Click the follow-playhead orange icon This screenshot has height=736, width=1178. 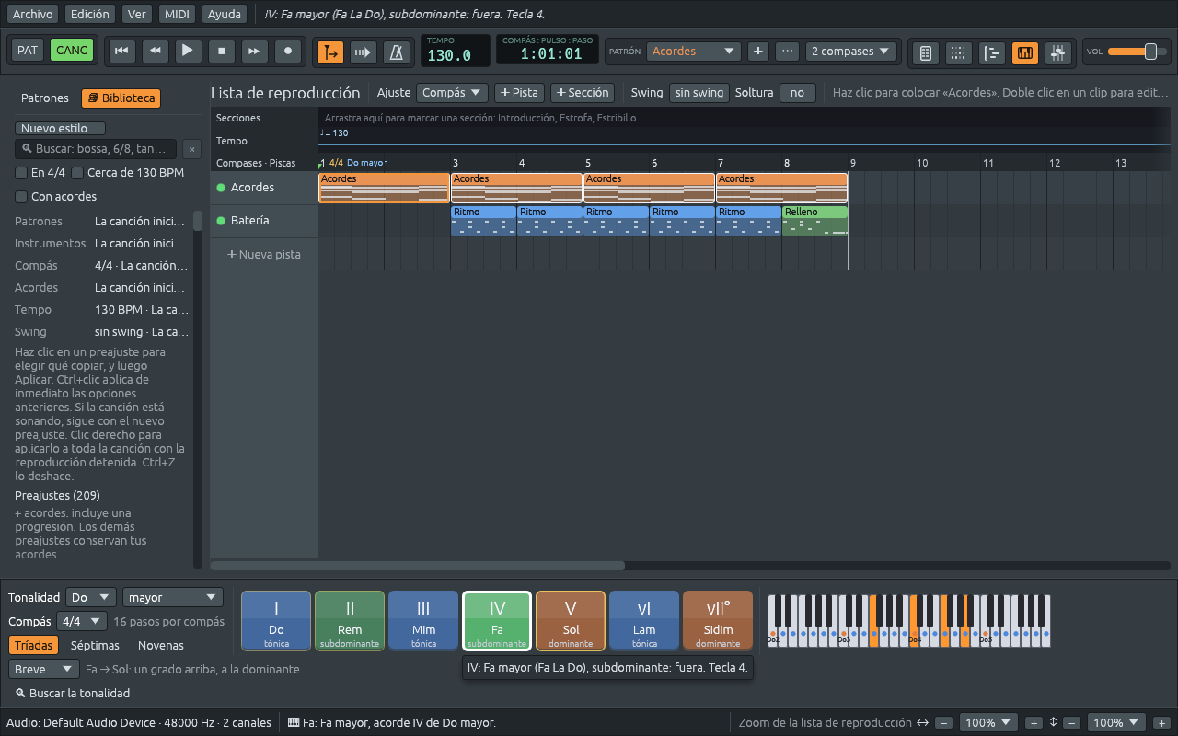(331, 52)
